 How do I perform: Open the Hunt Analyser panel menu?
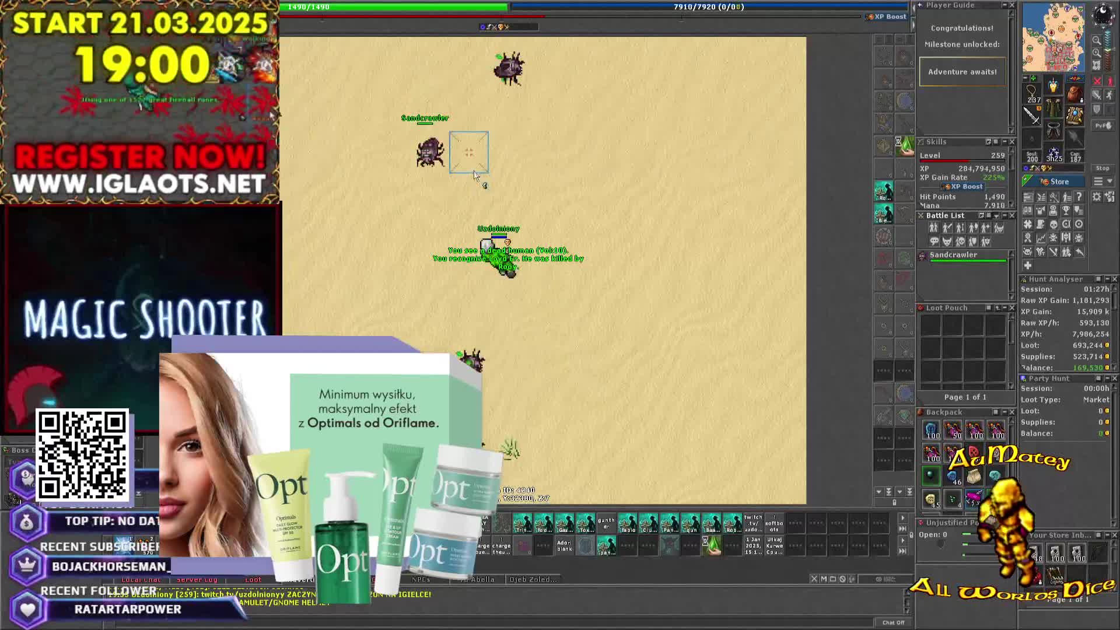(x=1098, y=279)
